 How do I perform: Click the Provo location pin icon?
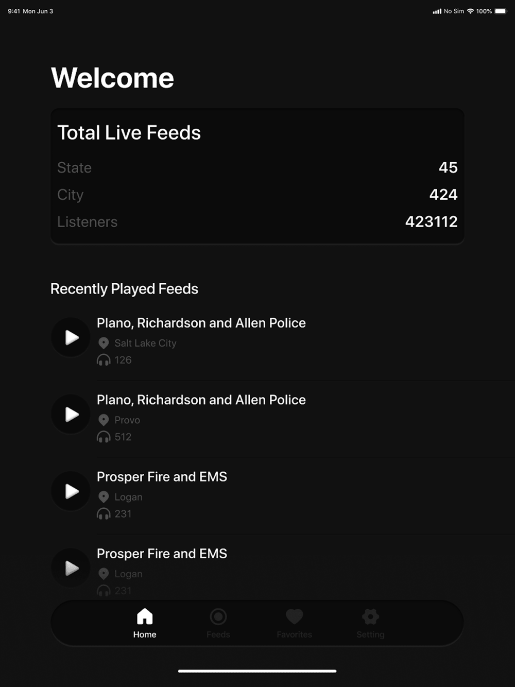pyautogui.click(x=104, y=420)
